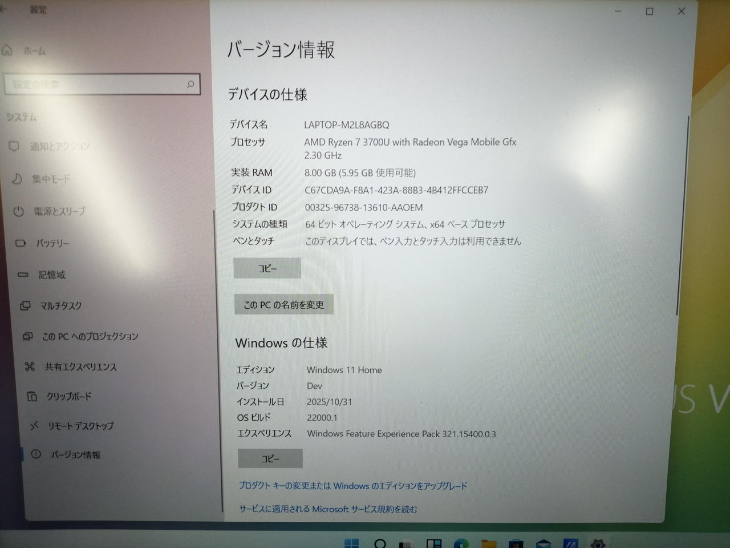Open the product key change or upgrade link
The height and width of the screenshot is (548, 730).
click(x=352, y=486)
